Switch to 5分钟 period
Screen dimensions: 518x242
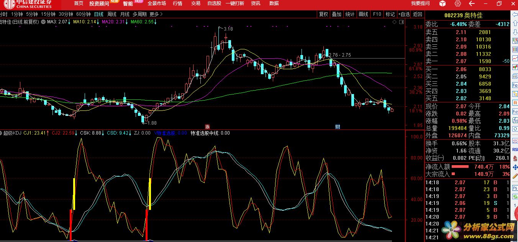tap(32, 14)
